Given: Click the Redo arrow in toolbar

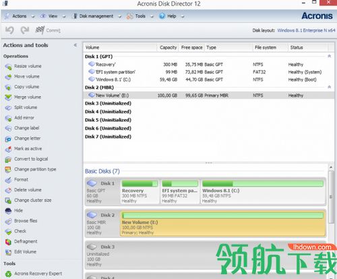Looking at the screenshot, I should pos(25,30).
